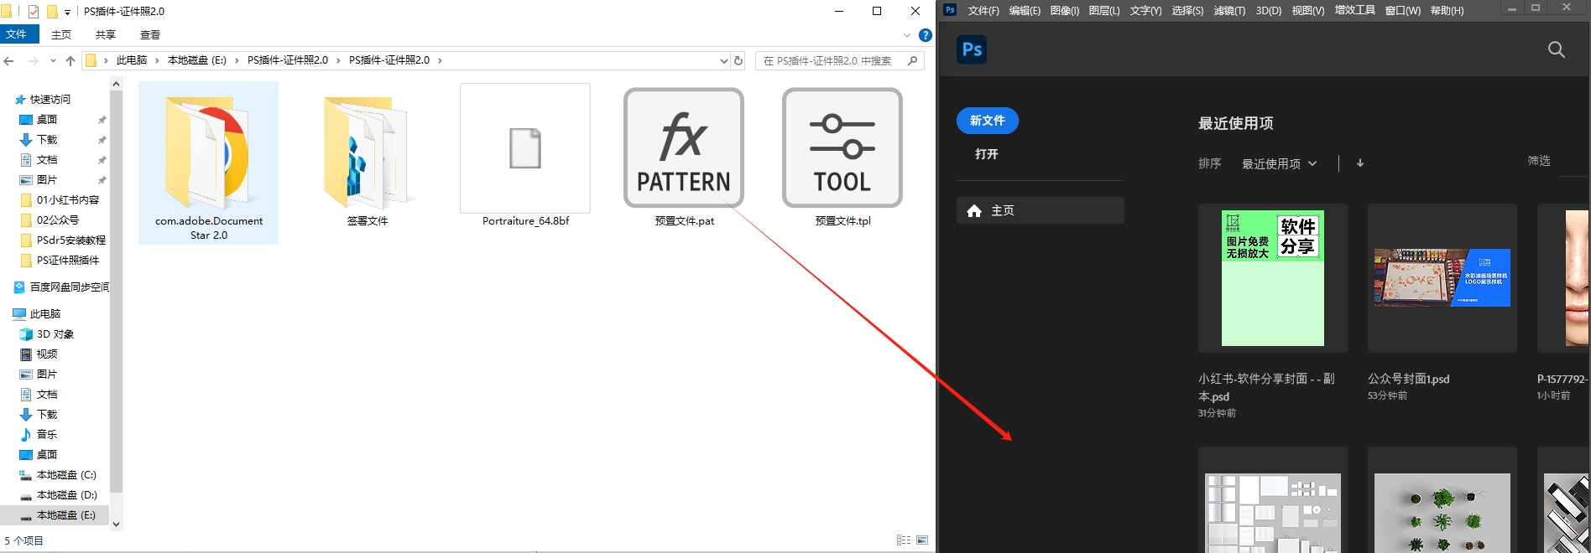Click the 新文件 button
Image resolution: width=1591 pixels, height=553 pixels.
[x=988, y=121]
